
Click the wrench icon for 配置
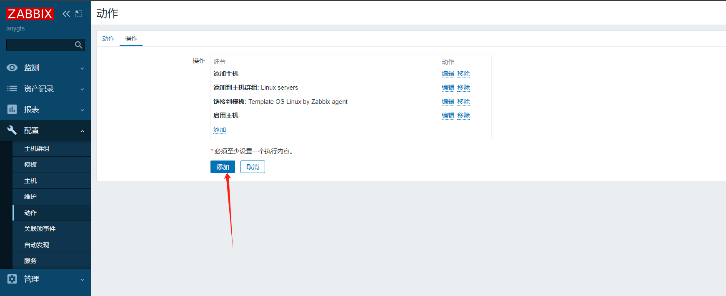(12, 130)
